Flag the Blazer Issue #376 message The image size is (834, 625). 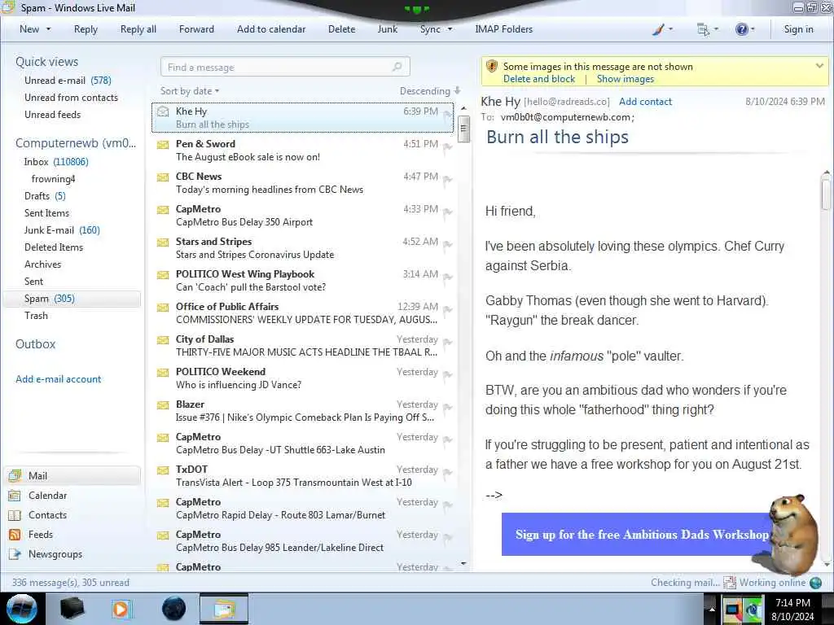tap(448, 407)
